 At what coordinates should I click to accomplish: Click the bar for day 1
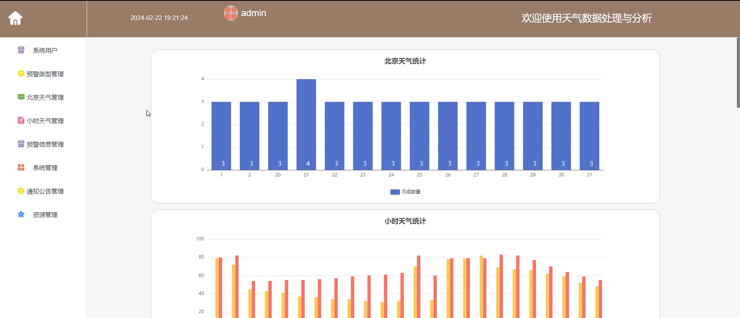tap(221, 136)
